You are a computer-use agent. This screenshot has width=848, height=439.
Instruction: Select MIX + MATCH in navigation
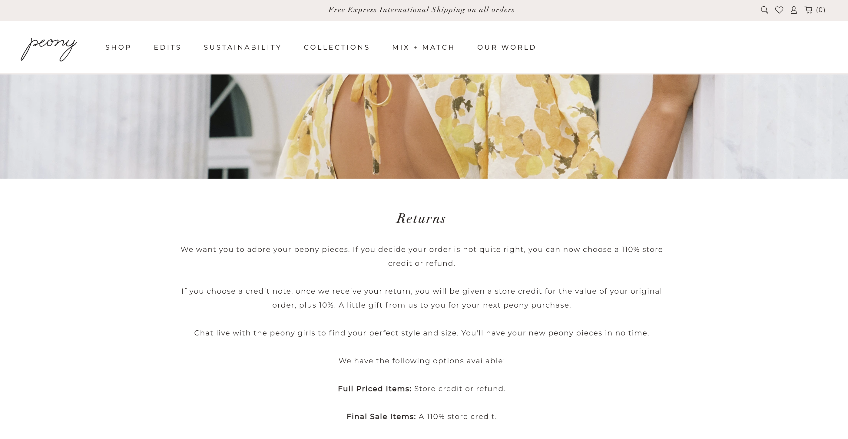(423, 48)
